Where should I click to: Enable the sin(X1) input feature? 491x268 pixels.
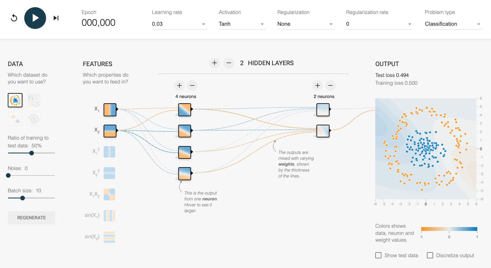109,216
